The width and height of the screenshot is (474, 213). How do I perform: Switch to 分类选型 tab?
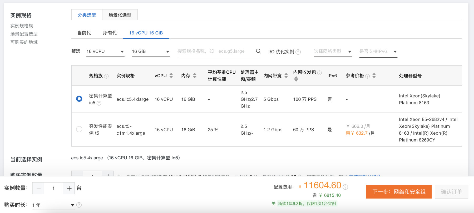(x=87, y=15)
